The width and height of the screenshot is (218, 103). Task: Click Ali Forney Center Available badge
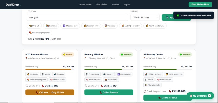[185, 55]
